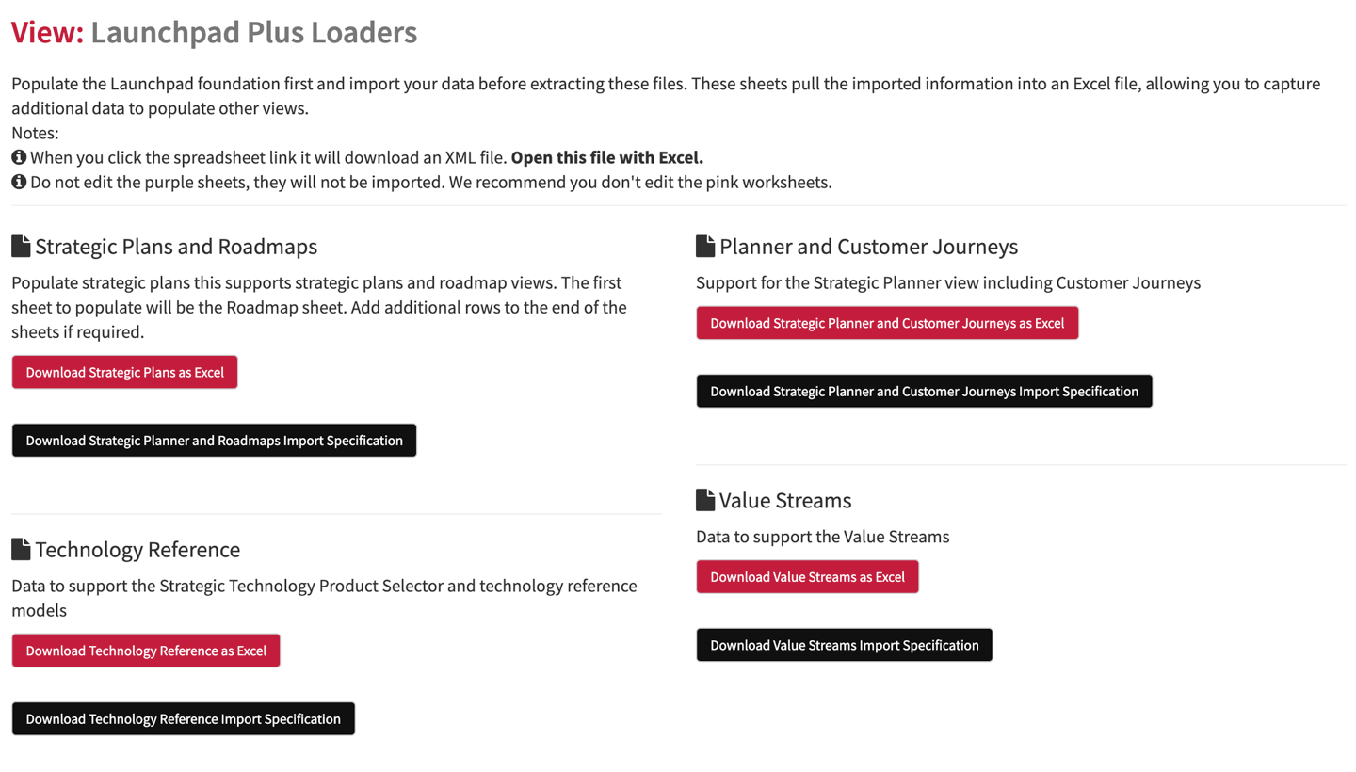The width and height of the screenshot is (1356, 772).
Task: Select the Planner and Customer Journeys heading
Action: (x=868, y=247)
